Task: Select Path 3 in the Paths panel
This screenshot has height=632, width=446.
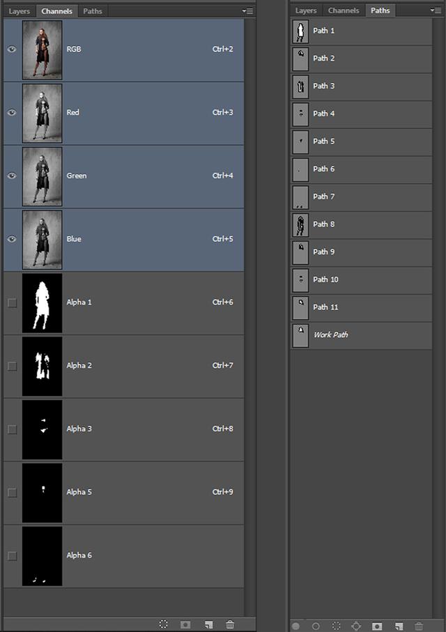Action: tap(361, 86)
